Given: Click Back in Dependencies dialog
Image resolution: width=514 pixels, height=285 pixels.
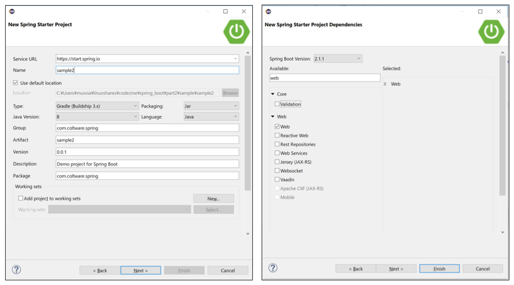Looking at the screenshot, I should [x=356, y=269].
